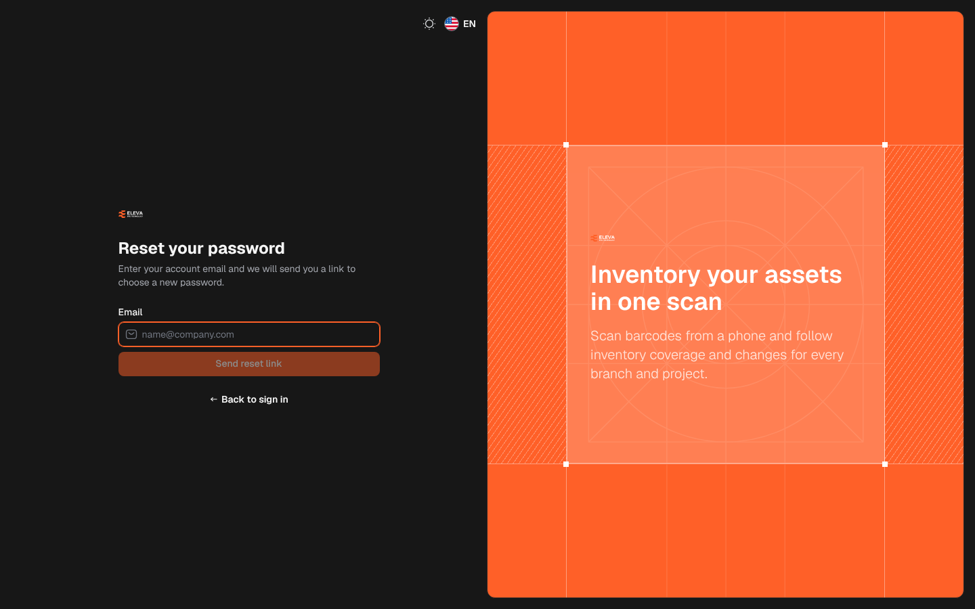
Task: Click the Inventory your assets in one scan headline
Action: tap(716, 288)
